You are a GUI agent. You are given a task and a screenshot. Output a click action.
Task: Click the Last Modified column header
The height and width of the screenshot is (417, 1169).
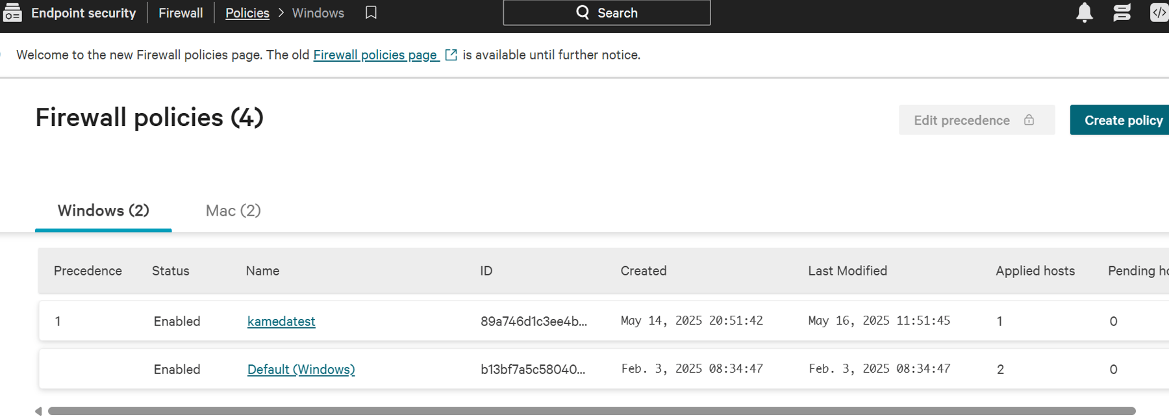point(847,271)
